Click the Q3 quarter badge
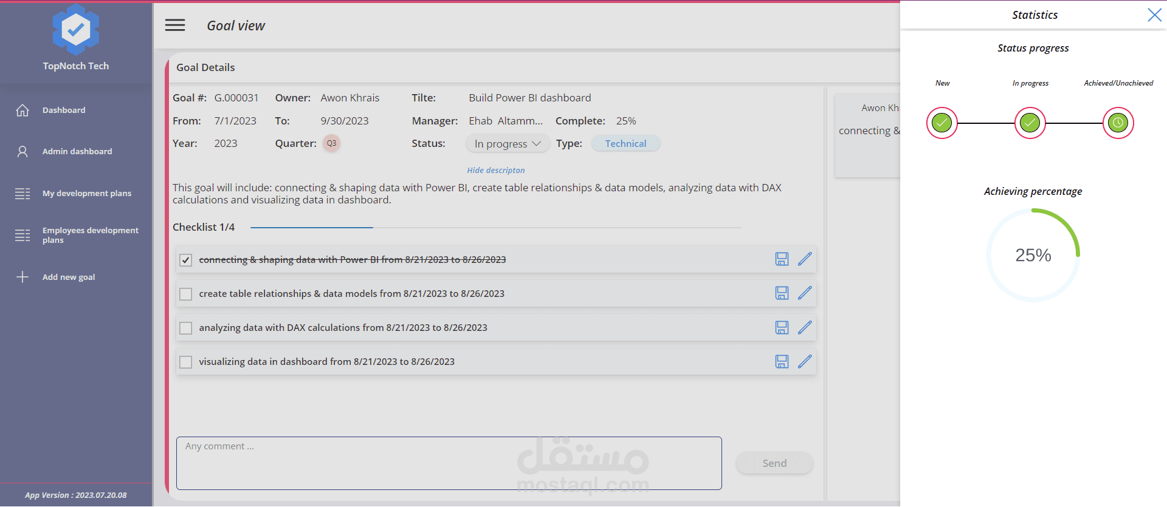The height and width of the screenshot is (507, 1167). click(331, 143)
